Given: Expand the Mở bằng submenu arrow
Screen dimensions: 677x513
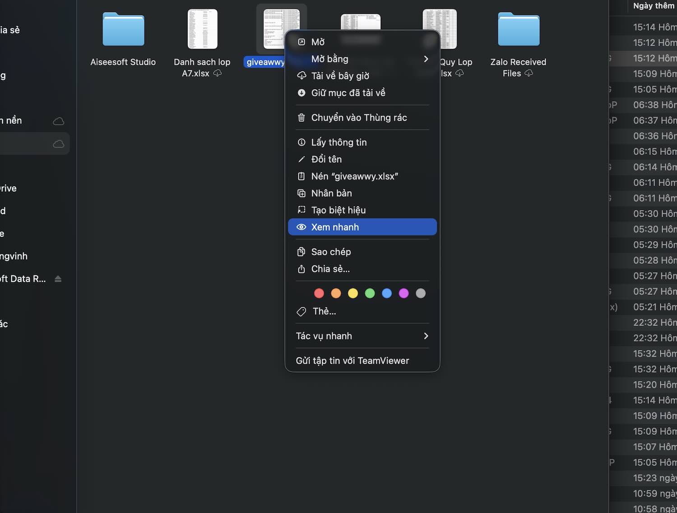Looking at the screenshot, I should tap(426, 59).
